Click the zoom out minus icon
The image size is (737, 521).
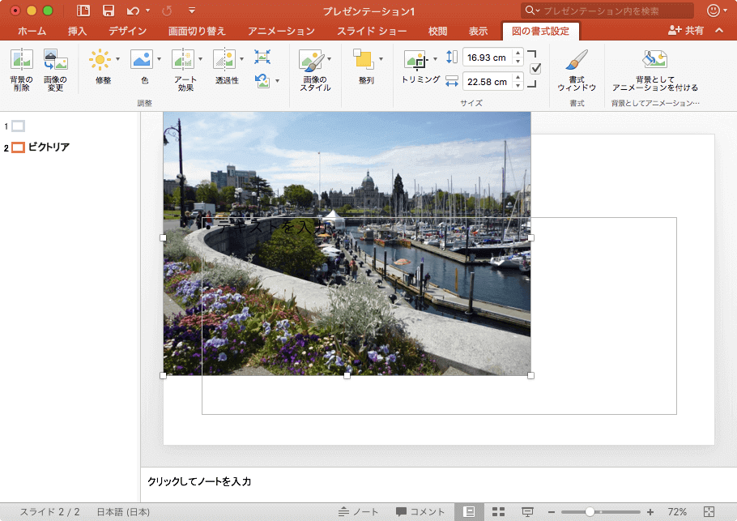click(552, 512)
